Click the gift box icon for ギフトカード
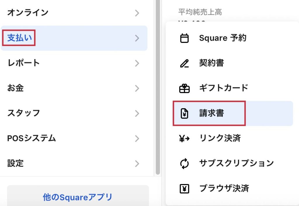Viewport: 299px width, 206px height. click(184, 88)
